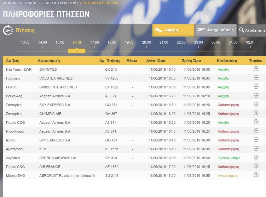Click flight number AF 1832

pos(112,167)
